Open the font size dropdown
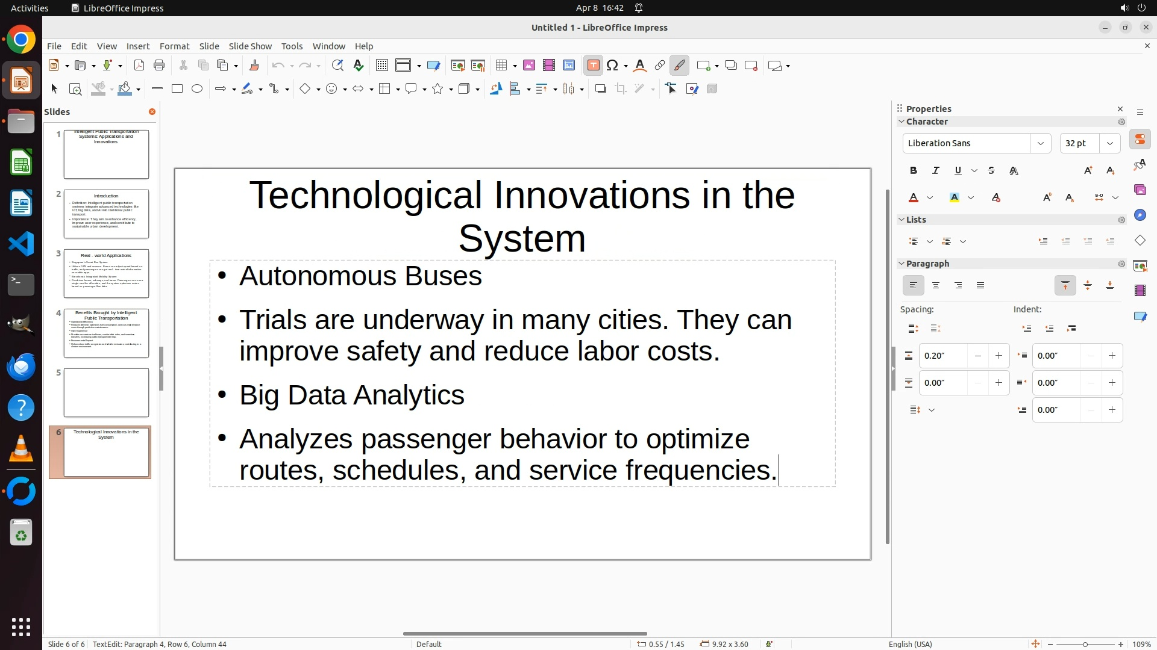Image resolution: width=1157 pixels, height=650 pixels. tap(1110, 143)
